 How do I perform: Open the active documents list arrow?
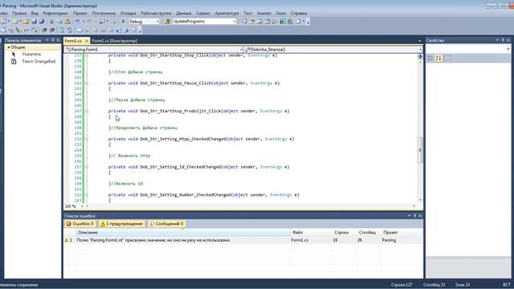[x=419, y=41]
